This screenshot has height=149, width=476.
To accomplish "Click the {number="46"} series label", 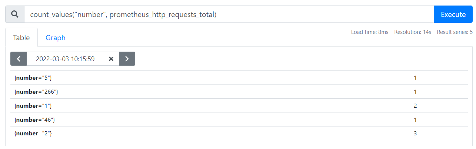I will (35, 120).
